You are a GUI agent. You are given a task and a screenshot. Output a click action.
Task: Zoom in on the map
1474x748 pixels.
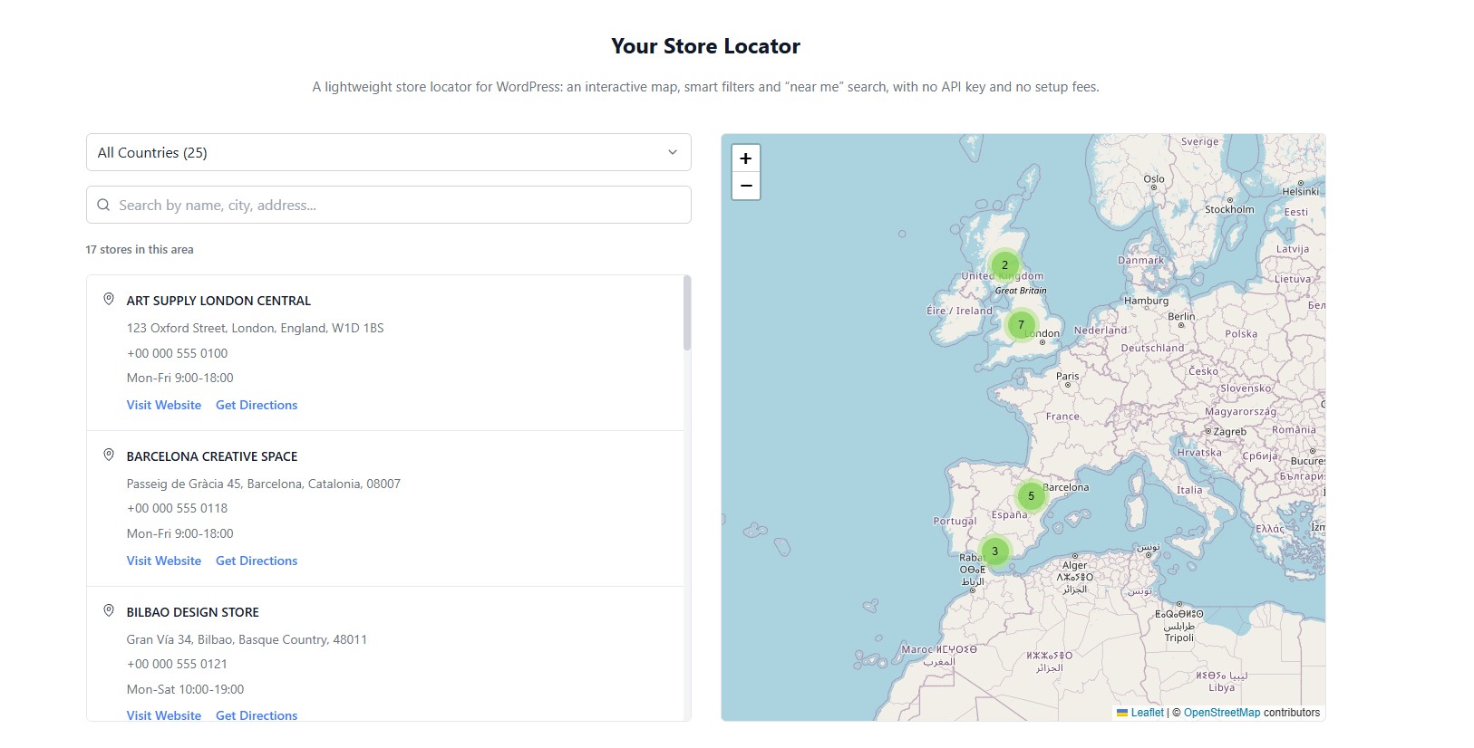[x=745, y=158]
